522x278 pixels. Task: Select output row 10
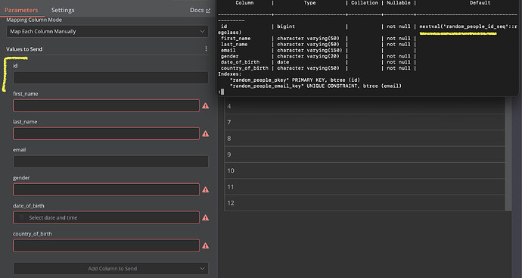[x=365, y=170]
